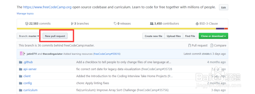Click the BSD-3-Clause license scale icon

coord(197,24)
